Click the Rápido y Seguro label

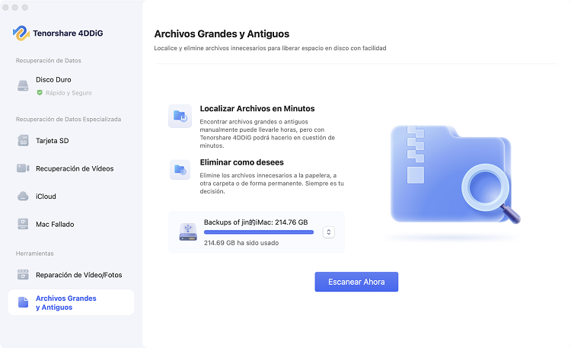pyautogui.click(x=69, y=93)
